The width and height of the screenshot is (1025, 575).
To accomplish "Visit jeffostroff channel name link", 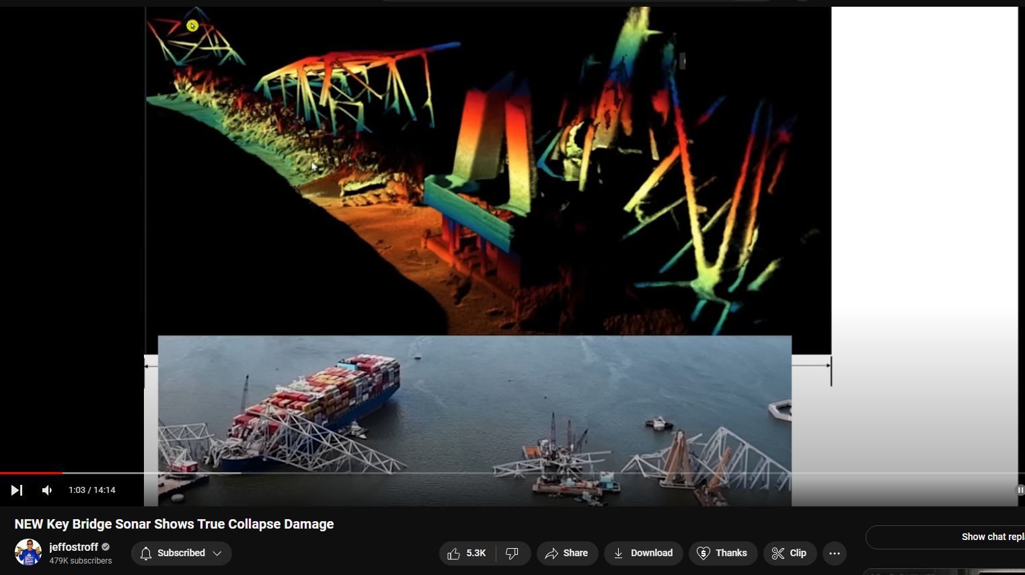I will pyautogui.click(x=73, y=547).
